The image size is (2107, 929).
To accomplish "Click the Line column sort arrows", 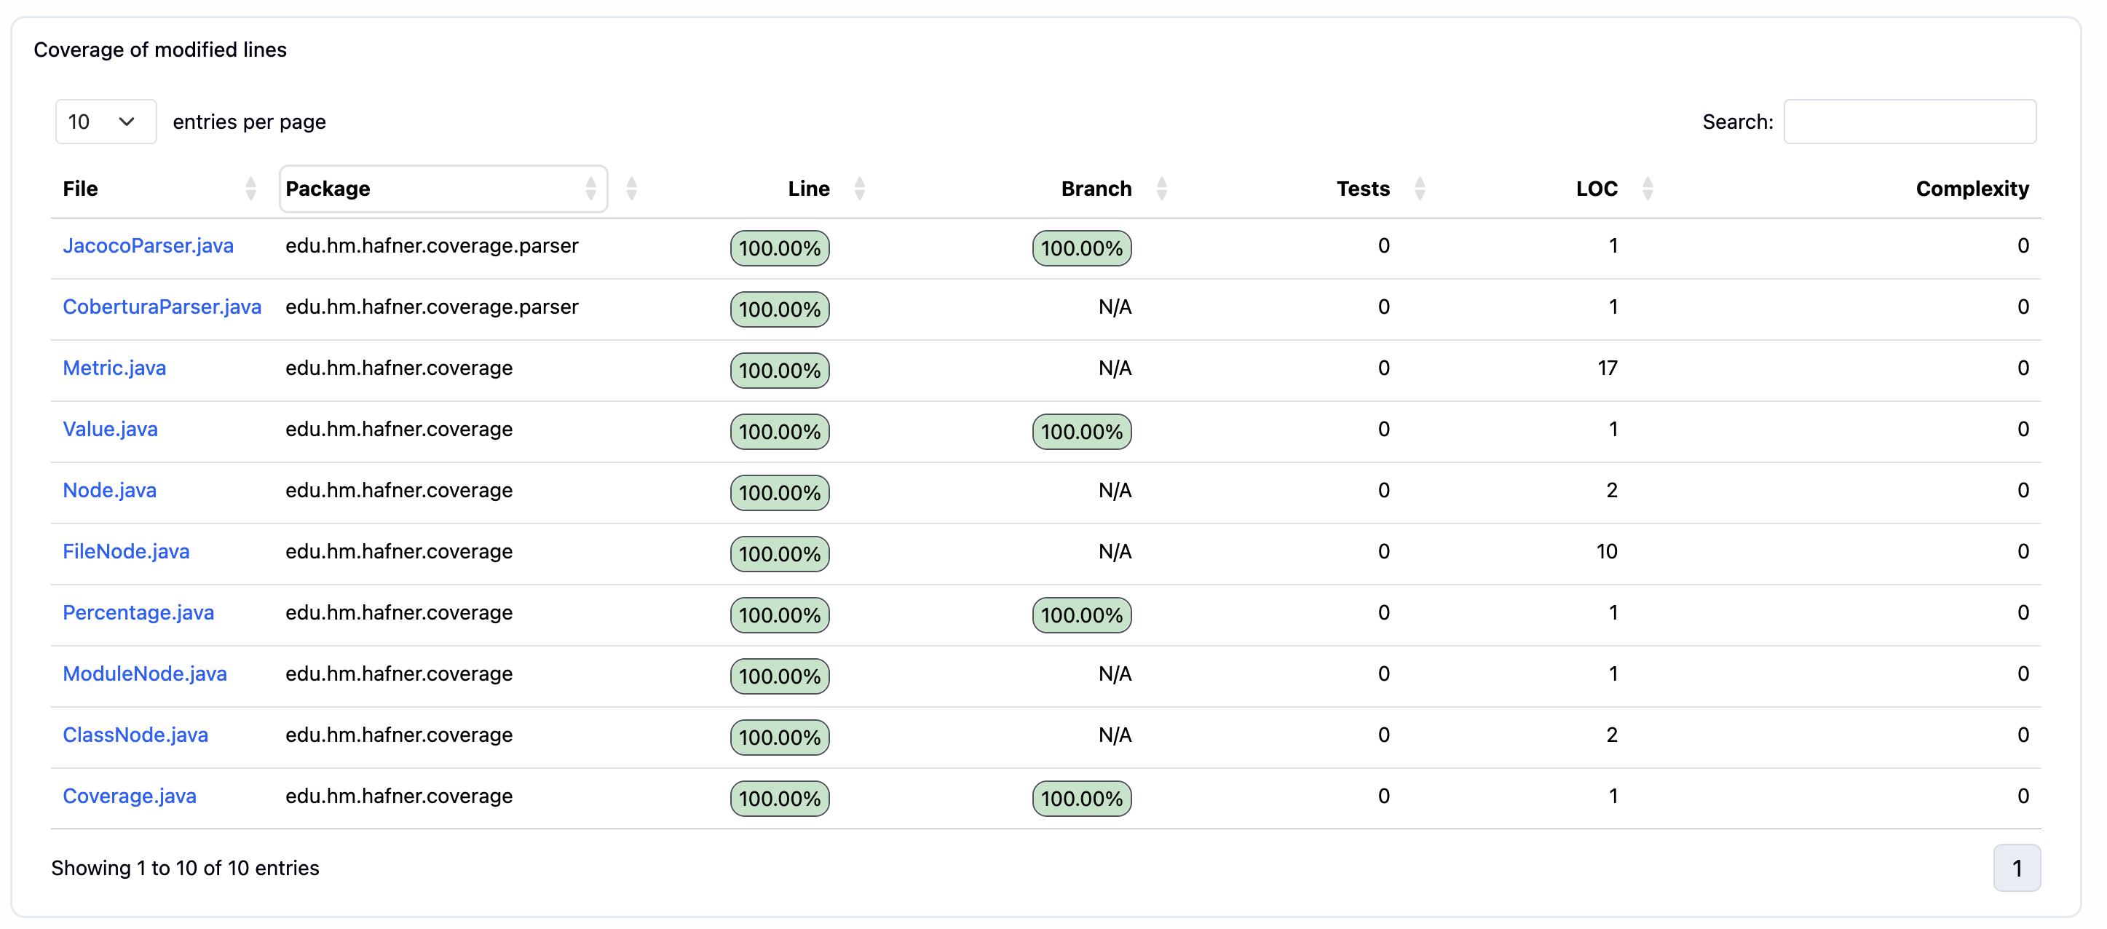I will (x=859, y=189).
